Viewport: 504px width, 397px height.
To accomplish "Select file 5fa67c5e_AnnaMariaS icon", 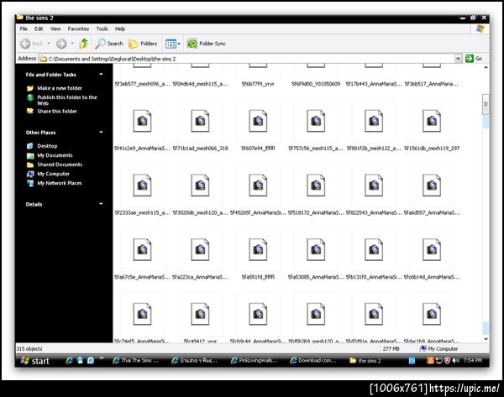I will (x=143, y=249).
